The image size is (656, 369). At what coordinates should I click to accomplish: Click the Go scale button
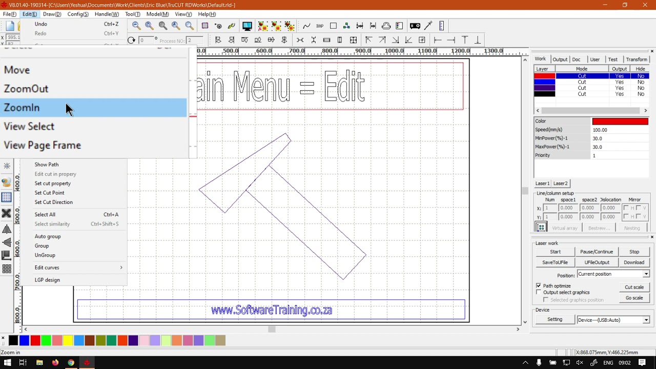point(634,298)
